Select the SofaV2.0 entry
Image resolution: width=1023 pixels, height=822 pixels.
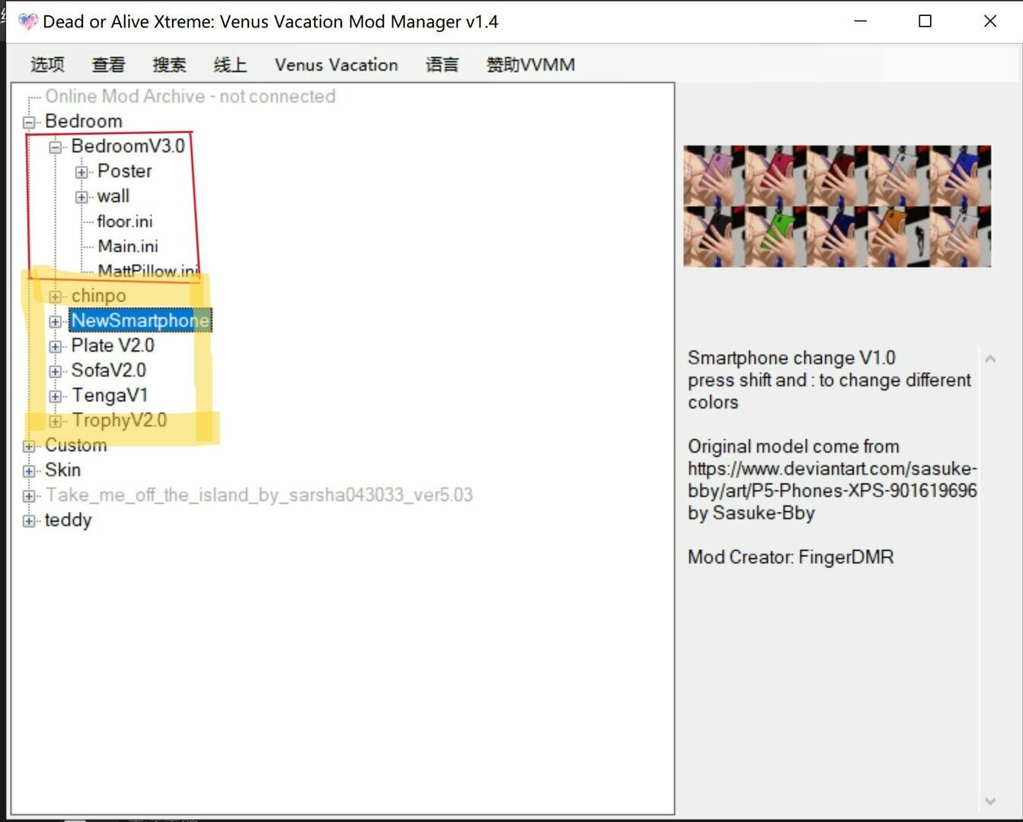tap(109, 370)
